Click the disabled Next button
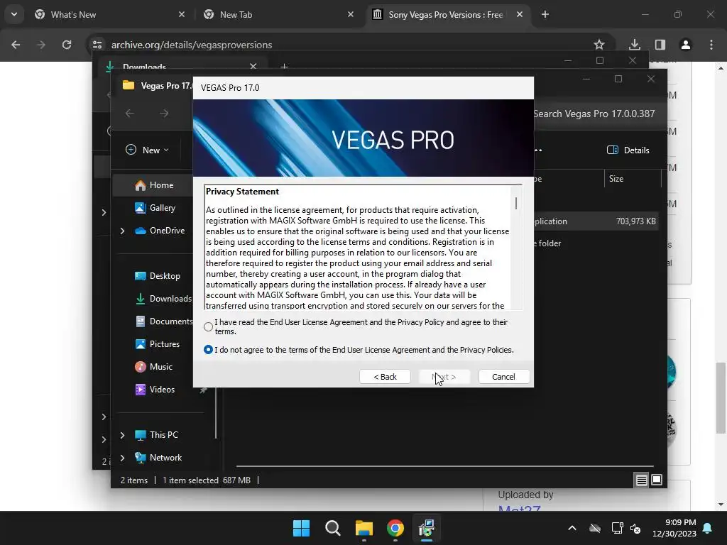Screen dimensions: 727x545 (444, 377)
